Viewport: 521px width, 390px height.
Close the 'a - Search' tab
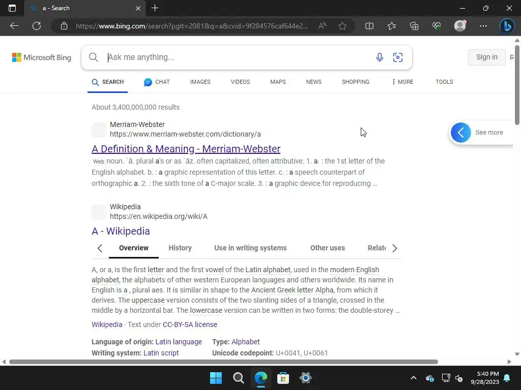point(138,8)
